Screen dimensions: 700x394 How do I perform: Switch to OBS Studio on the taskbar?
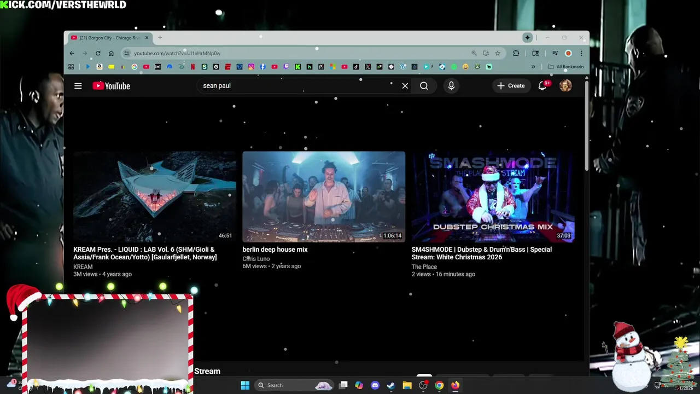point(423,385)
